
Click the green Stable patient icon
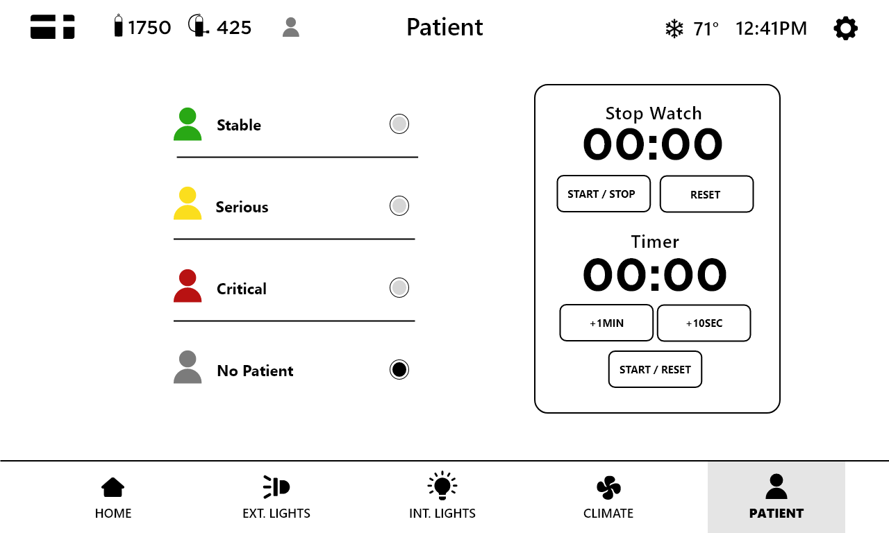[x=188, y=125]
